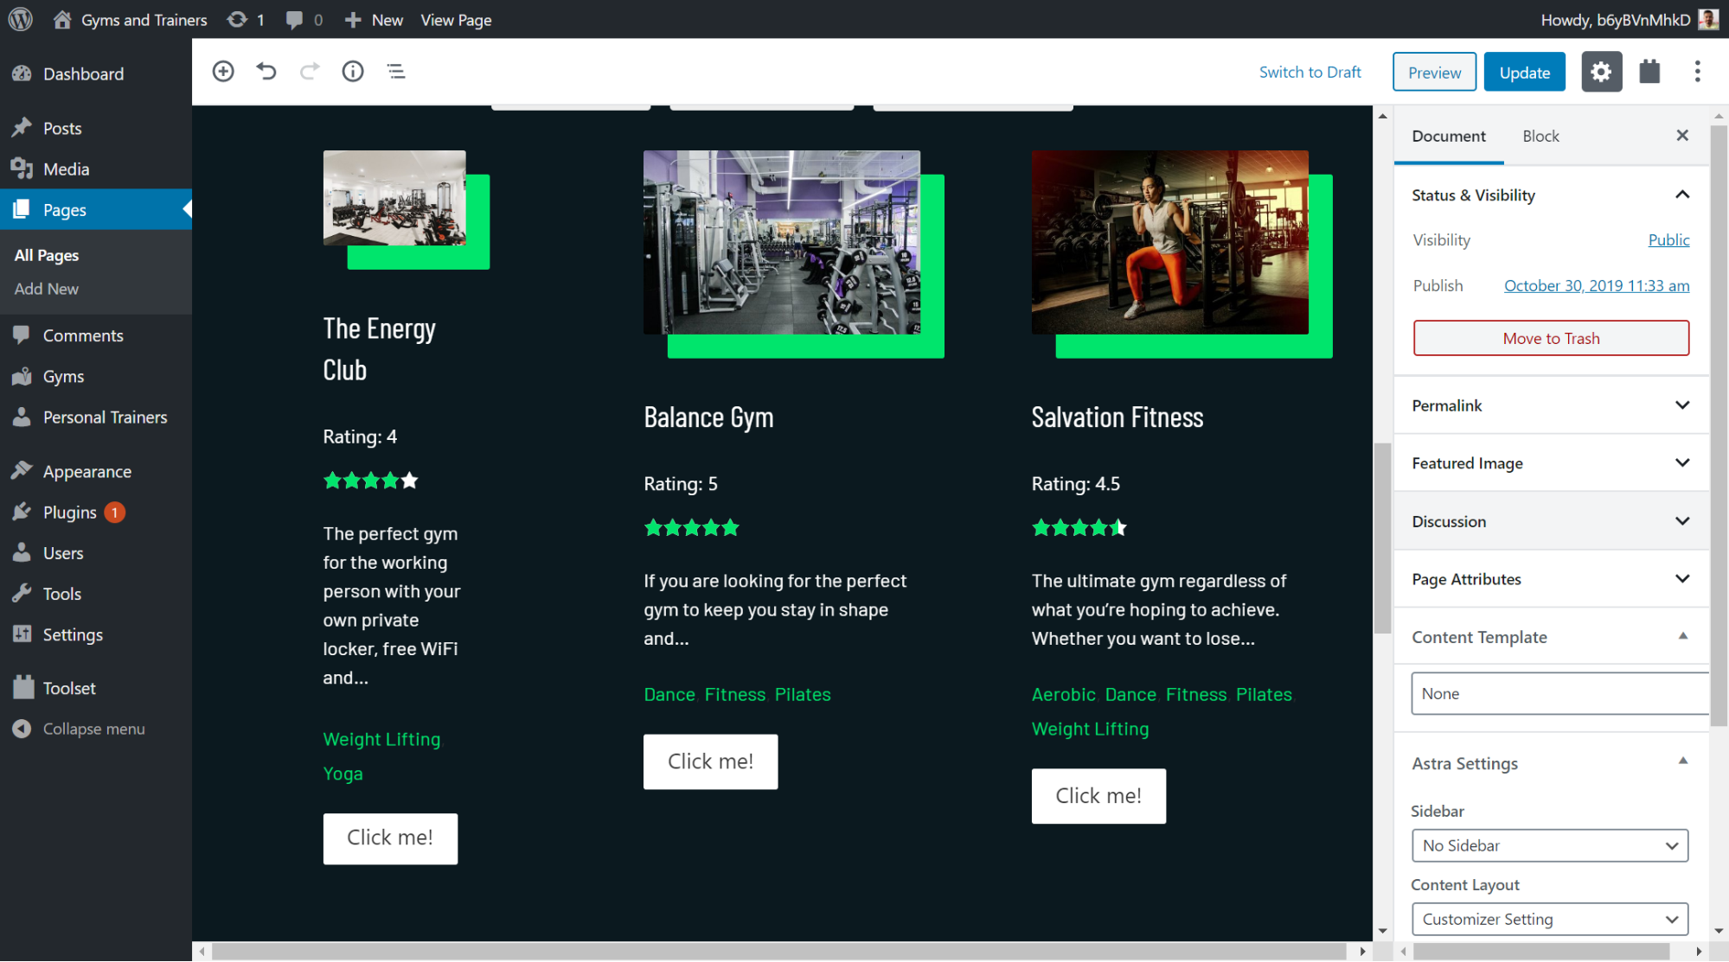Open the block inserter

[x=223, y=71]
